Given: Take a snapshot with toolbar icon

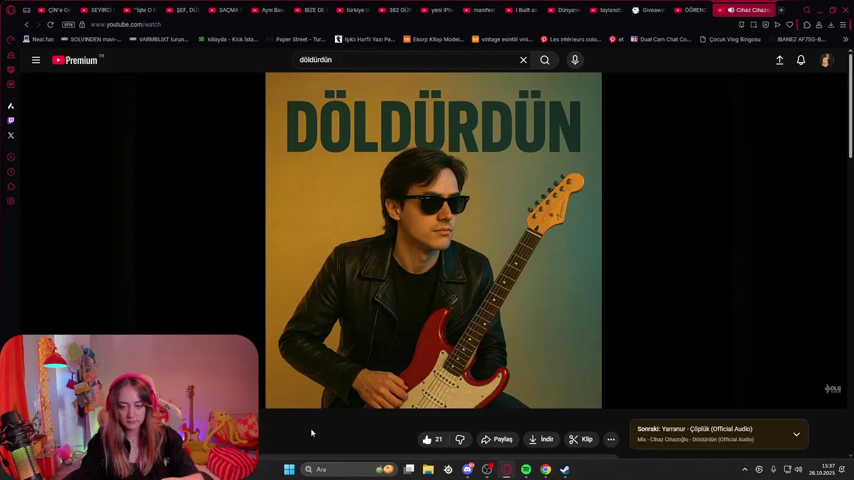Looking at the screenshot, I should tap(753, 25).
